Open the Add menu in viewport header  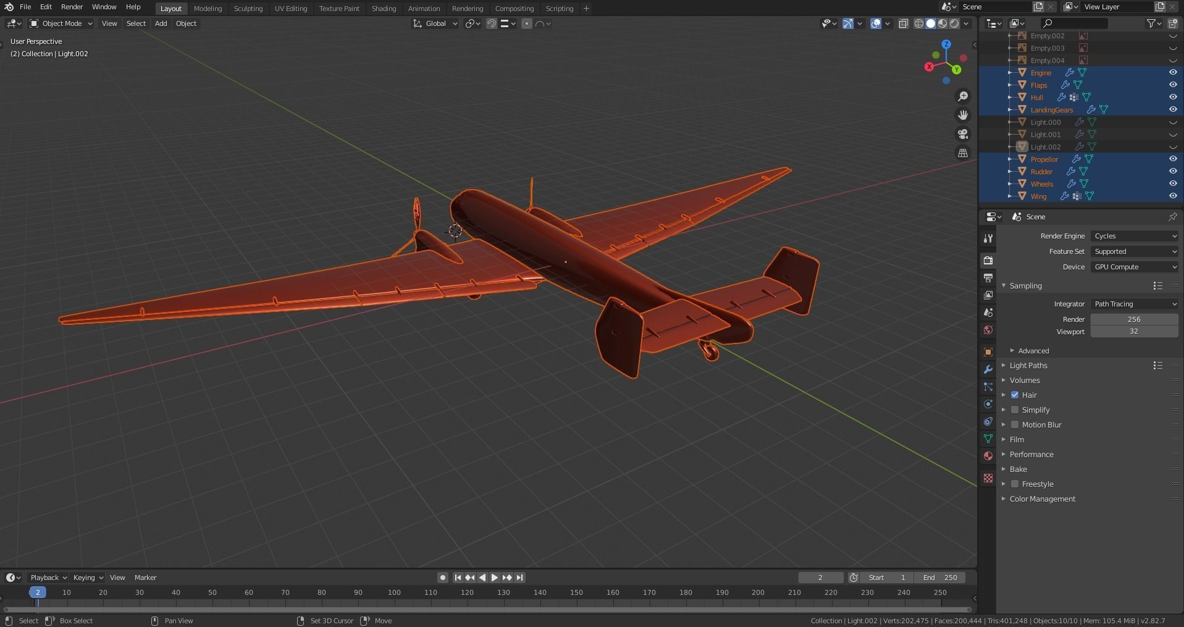click(x=161, y=23)
